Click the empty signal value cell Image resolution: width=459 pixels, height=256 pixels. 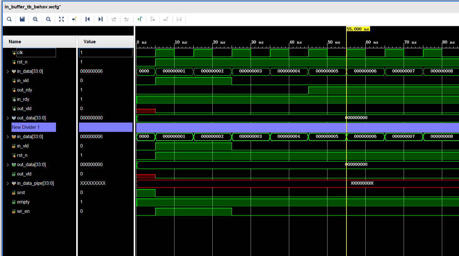click(106, 202)
